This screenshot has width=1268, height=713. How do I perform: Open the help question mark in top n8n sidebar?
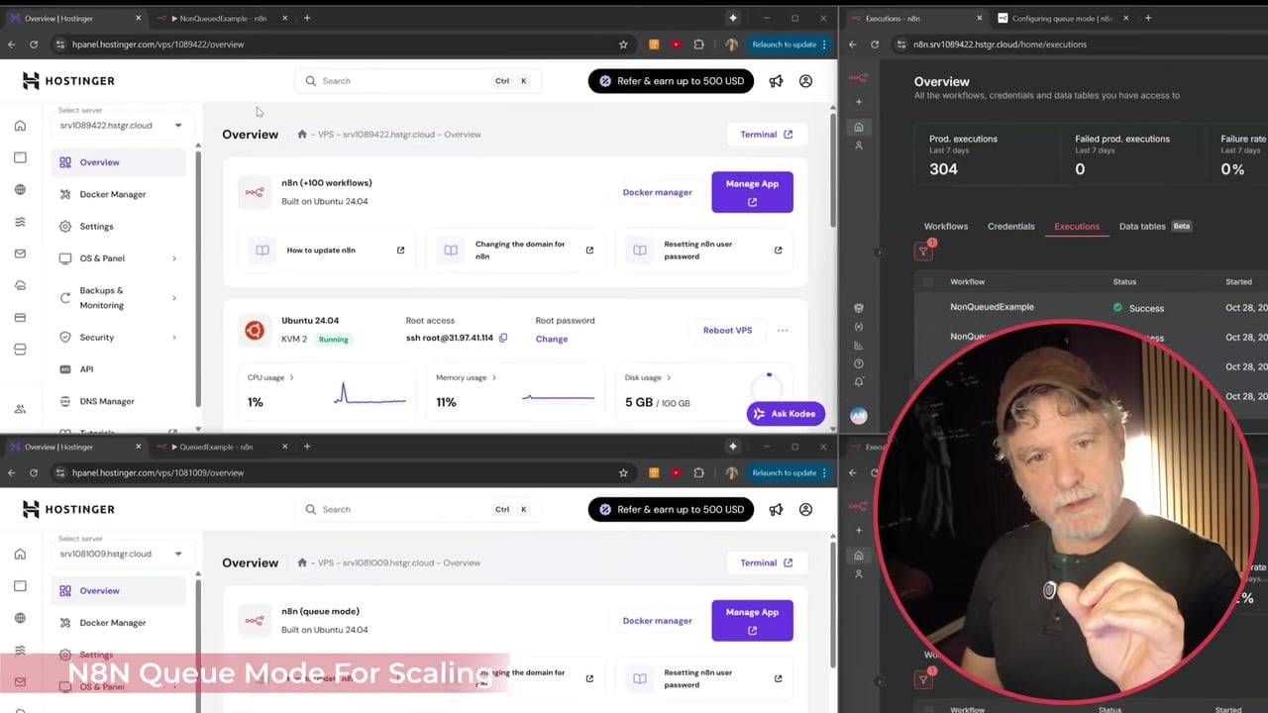pos(859,363)
